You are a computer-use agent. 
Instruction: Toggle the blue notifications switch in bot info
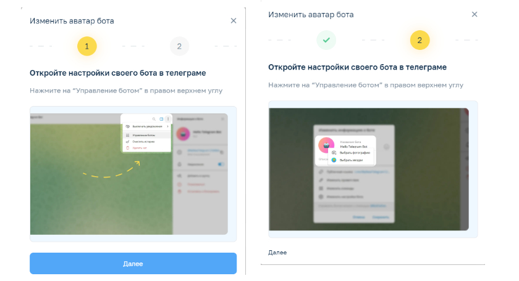click(221, 164)
